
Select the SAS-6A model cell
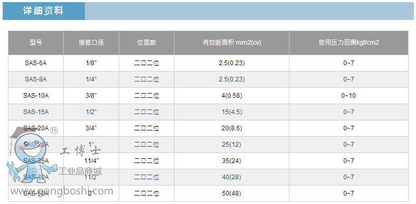click(x=36, y=63)
